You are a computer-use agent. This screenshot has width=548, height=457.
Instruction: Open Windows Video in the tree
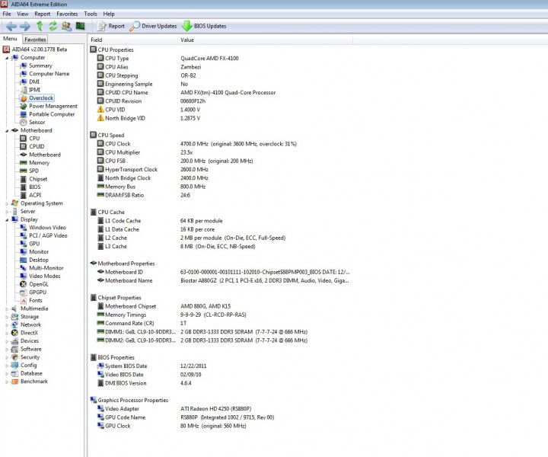point(47,227)
